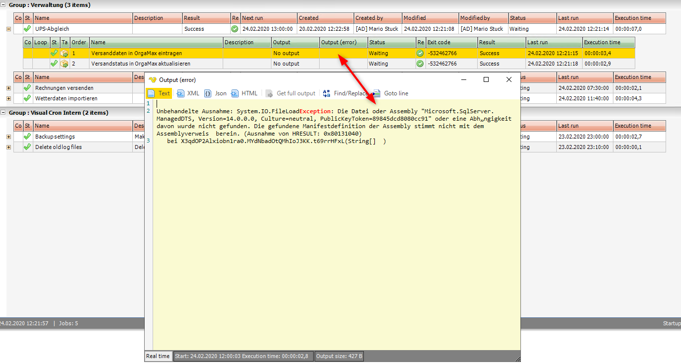Collapse the Verwaltung group
This screenshot has width=681, height=364.
[3, 5]
